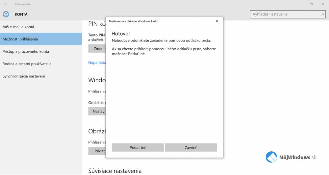Click the Nabudúce odomknite zariadenie text
329x175 pixels.
(x=161, y=40)
